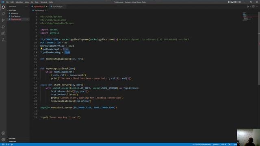Click 'def TcpRecvMsgCallBack' definition
This screenshot has height=146, width=260.
[x=62, y=59]
